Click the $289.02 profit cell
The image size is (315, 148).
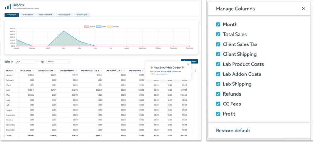(x=184, y=90)
